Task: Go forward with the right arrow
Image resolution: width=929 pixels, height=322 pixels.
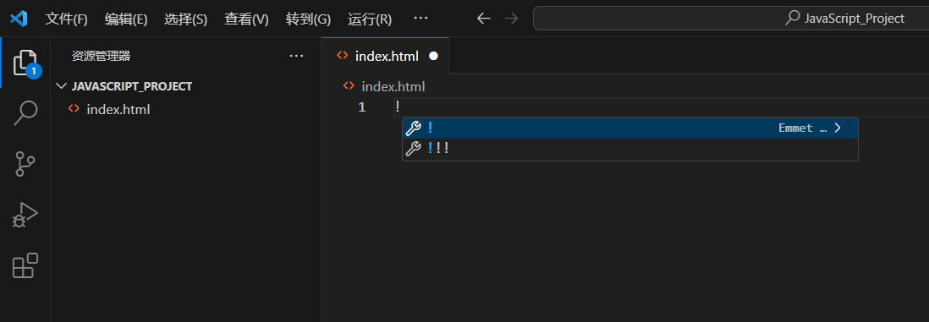Action: pyautogui.click(x=511, y=19)
